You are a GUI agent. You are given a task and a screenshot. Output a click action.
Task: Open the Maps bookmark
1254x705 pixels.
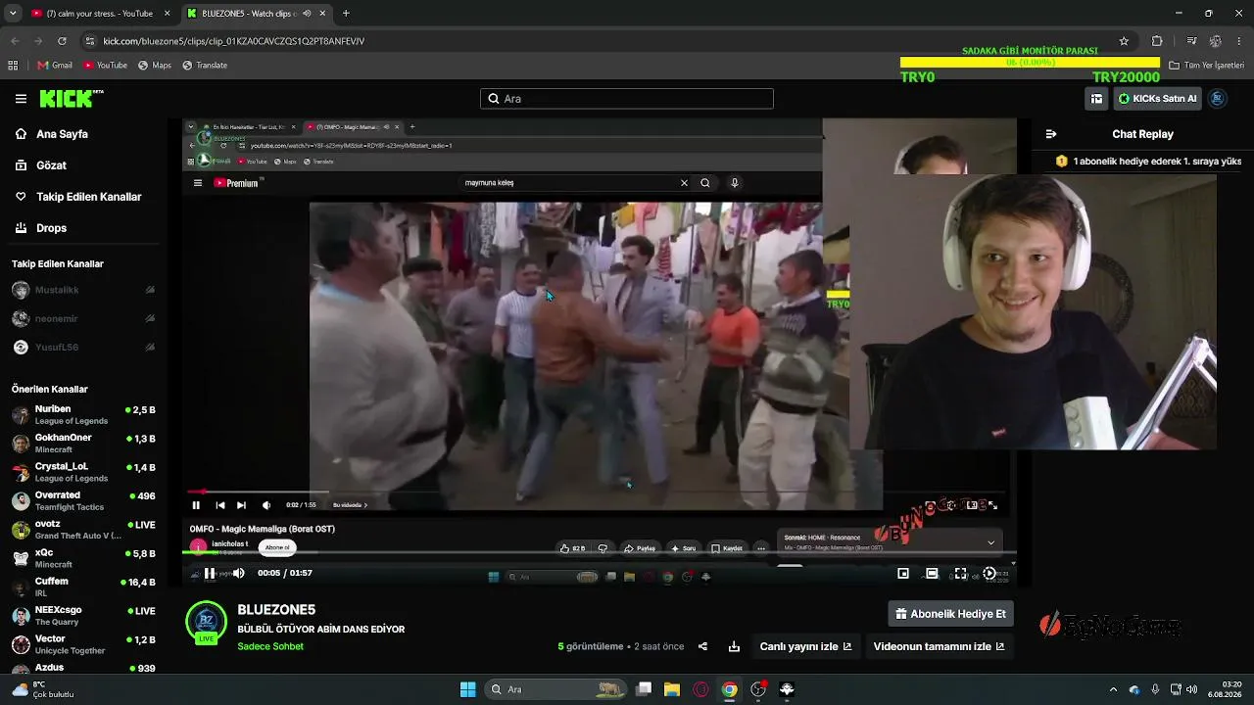tap(155, 66)
